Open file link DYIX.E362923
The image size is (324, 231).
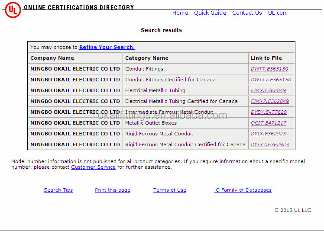pos(268,134)
